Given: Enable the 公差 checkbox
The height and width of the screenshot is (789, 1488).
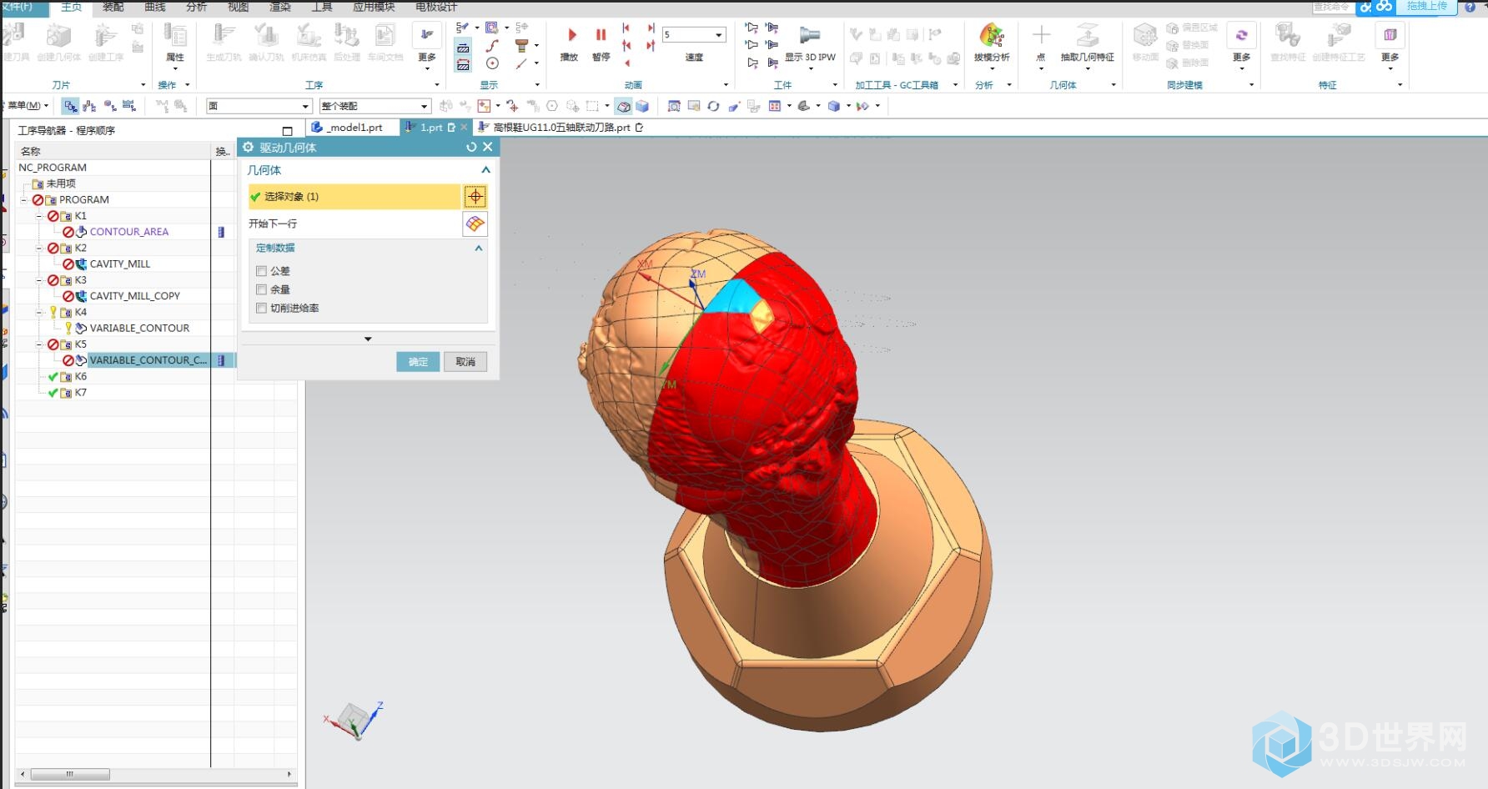Looking at the screenshot, I should click(262, 271).
